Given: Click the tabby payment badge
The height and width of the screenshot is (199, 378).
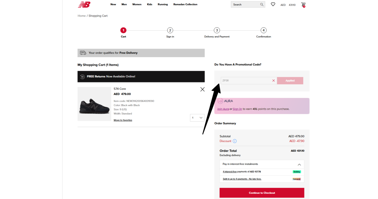Looking at the screenshot, I should pos(297,172).
